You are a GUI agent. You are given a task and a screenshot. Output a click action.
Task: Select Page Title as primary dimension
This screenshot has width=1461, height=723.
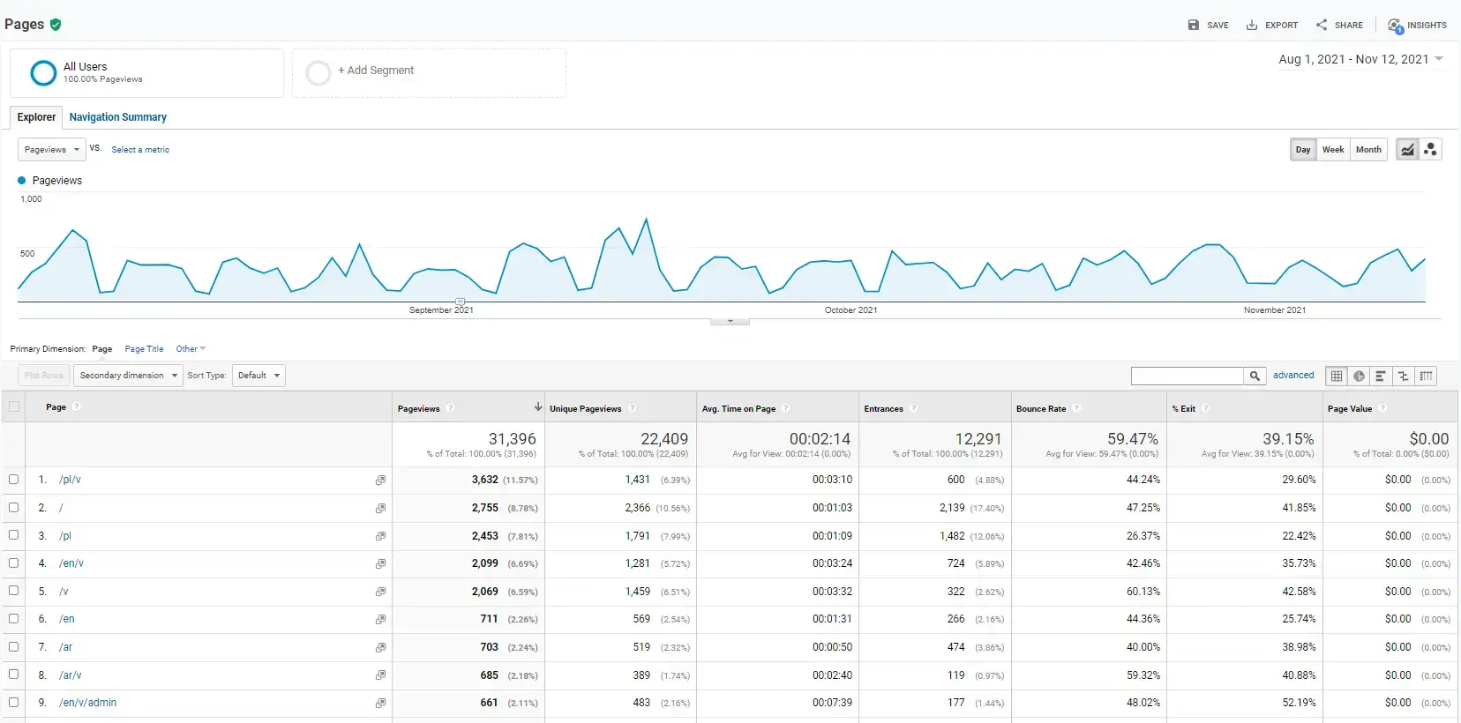144,349
